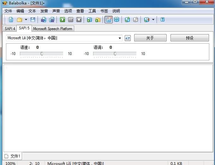Screen dimensions: 215x165
Task: Stop the speech playback
Action: [79, 20]
